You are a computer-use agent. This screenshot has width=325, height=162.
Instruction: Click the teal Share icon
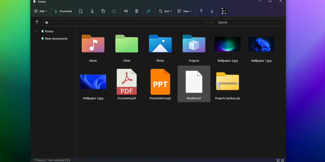click(149, 11)
